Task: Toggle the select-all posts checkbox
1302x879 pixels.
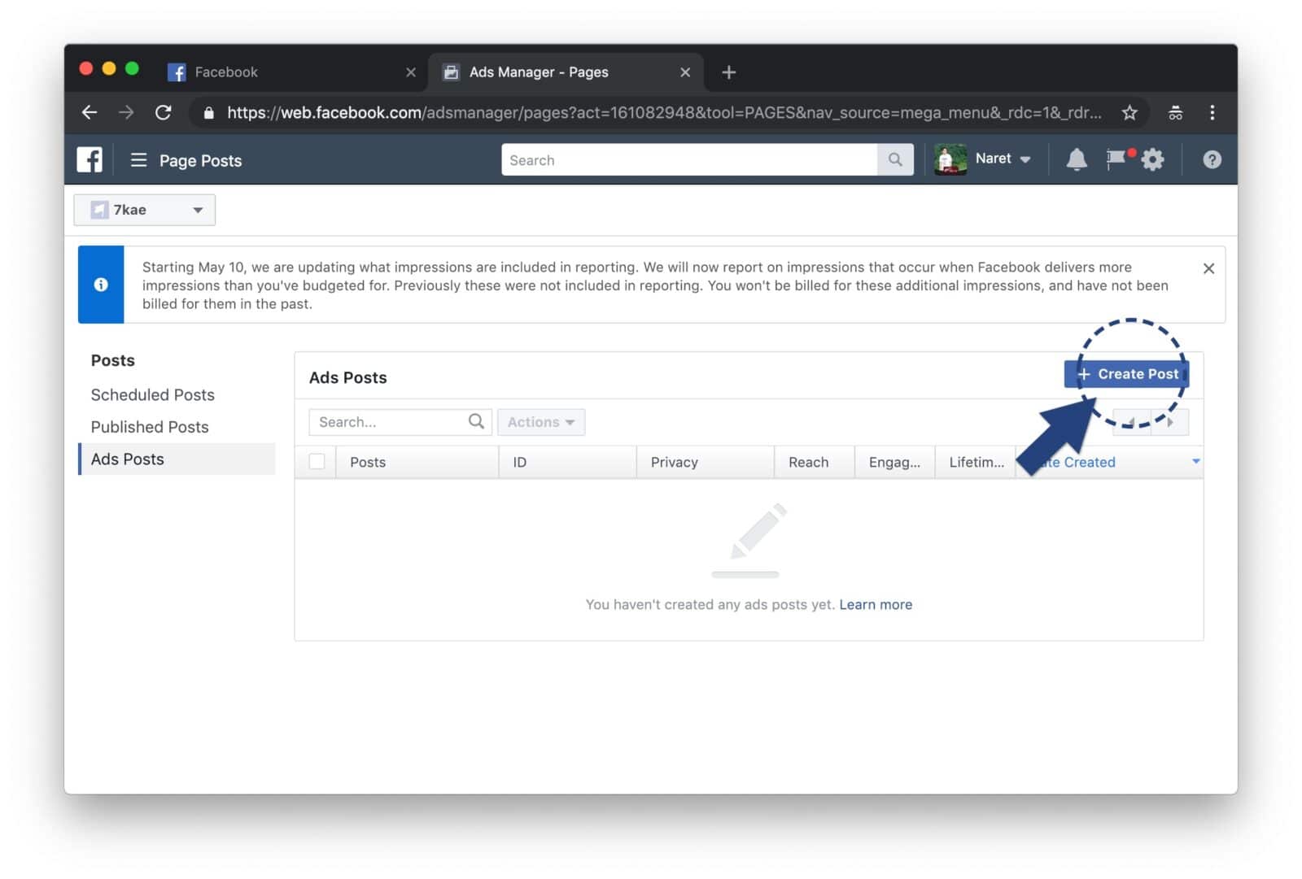Action: [x=317, y=462]
